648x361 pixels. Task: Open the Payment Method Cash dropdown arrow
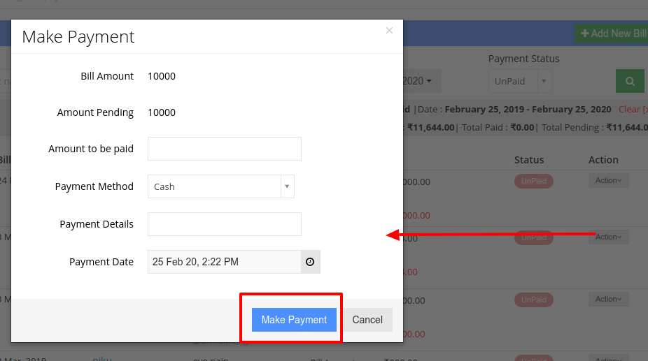(x=287, y=186)
